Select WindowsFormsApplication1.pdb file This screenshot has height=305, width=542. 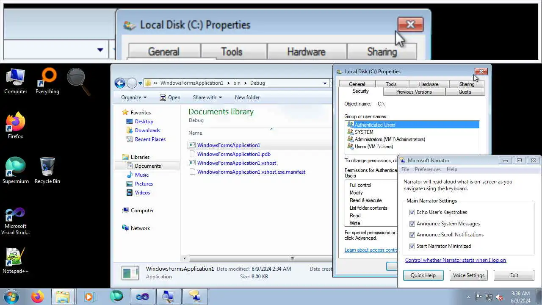[234, 154]
